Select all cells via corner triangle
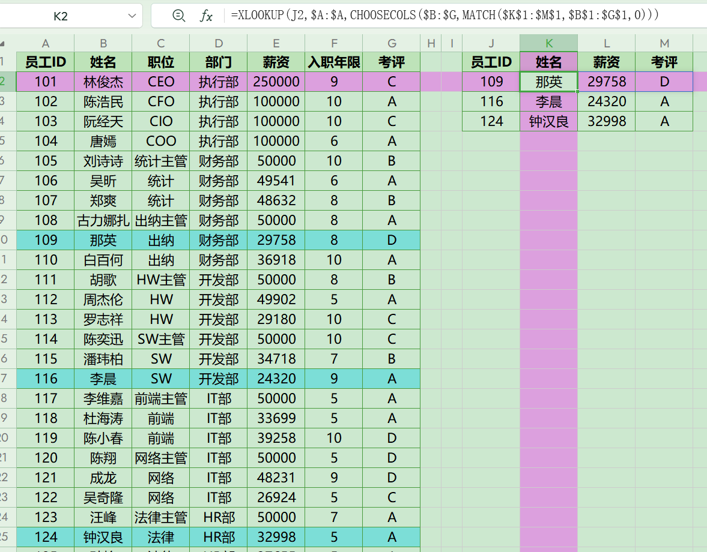707x552 pixels. tap(3, 44)
